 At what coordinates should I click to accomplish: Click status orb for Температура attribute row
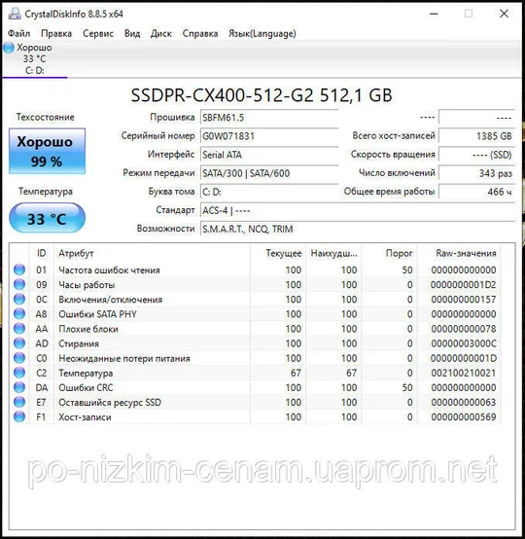coord(19,373)
